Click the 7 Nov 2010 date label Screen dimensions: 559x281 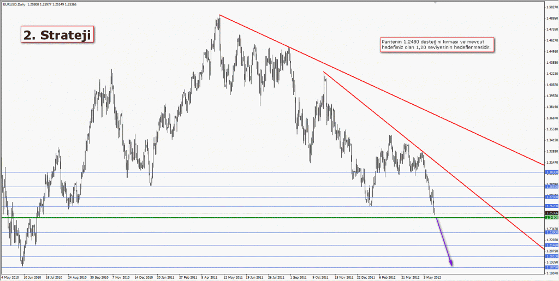(122, 277)
